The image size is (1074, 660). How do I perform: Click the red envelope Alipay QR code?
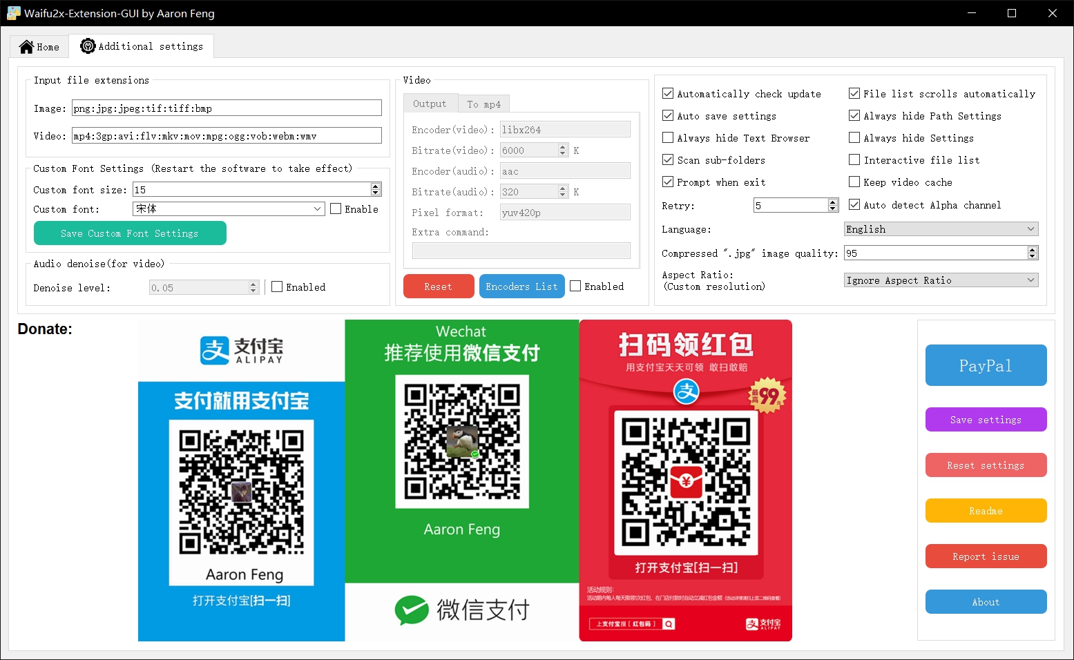[x=686, y=482]
